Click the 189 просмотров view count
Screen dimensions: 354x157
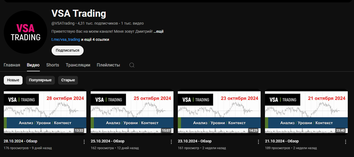click(x=277, y=148)
